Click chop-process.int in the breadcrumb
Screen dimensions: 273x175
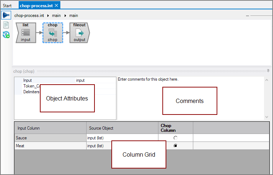click(29, 15)
